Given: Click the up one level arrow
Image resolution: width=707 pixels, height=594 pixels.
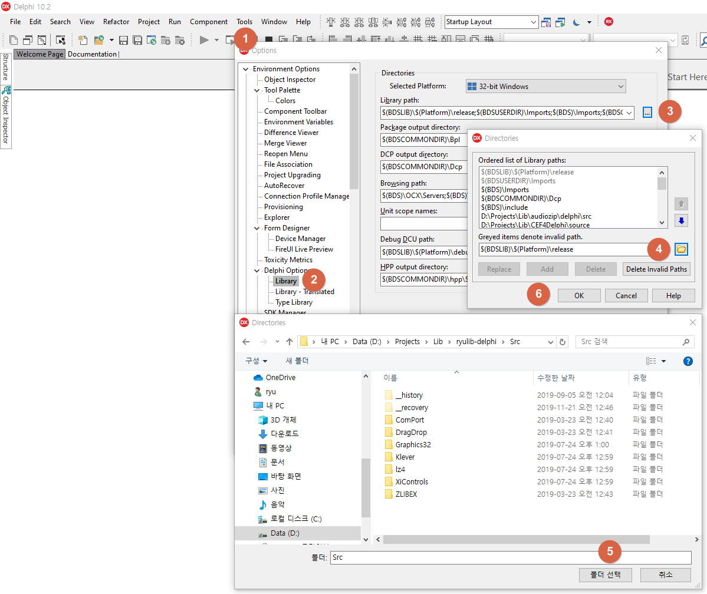Looking at the screenshot, I should coord(290,342).
